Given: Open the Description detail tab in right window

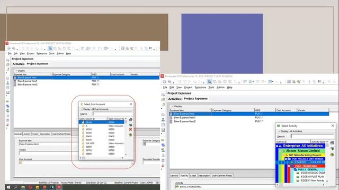Looking at the screenshot, I should pyautogui.click(x=204, y=176).
